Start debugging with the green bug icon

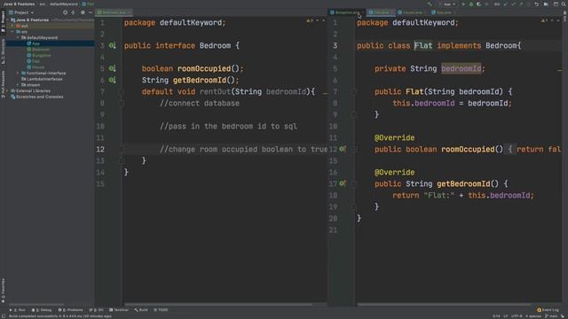(x=471, y=4)
